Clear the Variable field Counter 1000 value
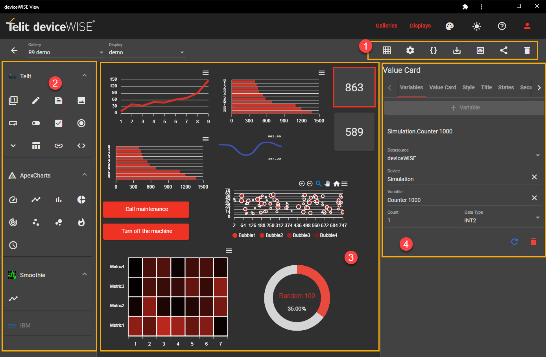 (534, 198)
